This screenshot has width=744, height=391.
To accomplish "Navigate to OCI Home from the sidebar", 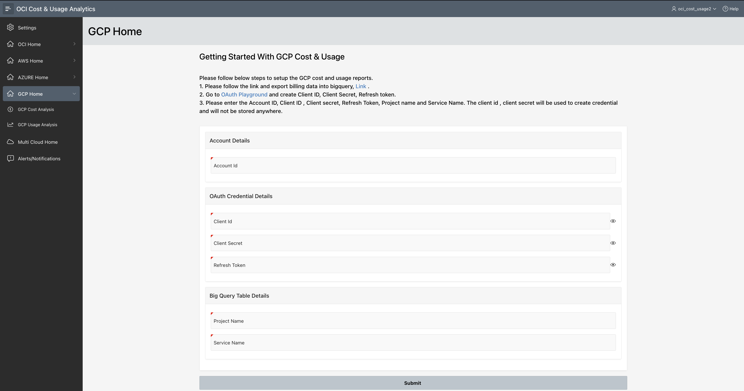I will [29, 44].
